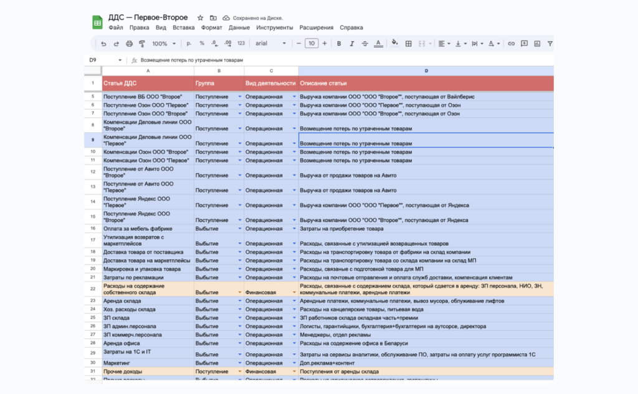The width and height of the screenshot is (638, 394).
Task: Toggle strikethrough formatting
Action: pyautogui.click(x=365, y=44)
